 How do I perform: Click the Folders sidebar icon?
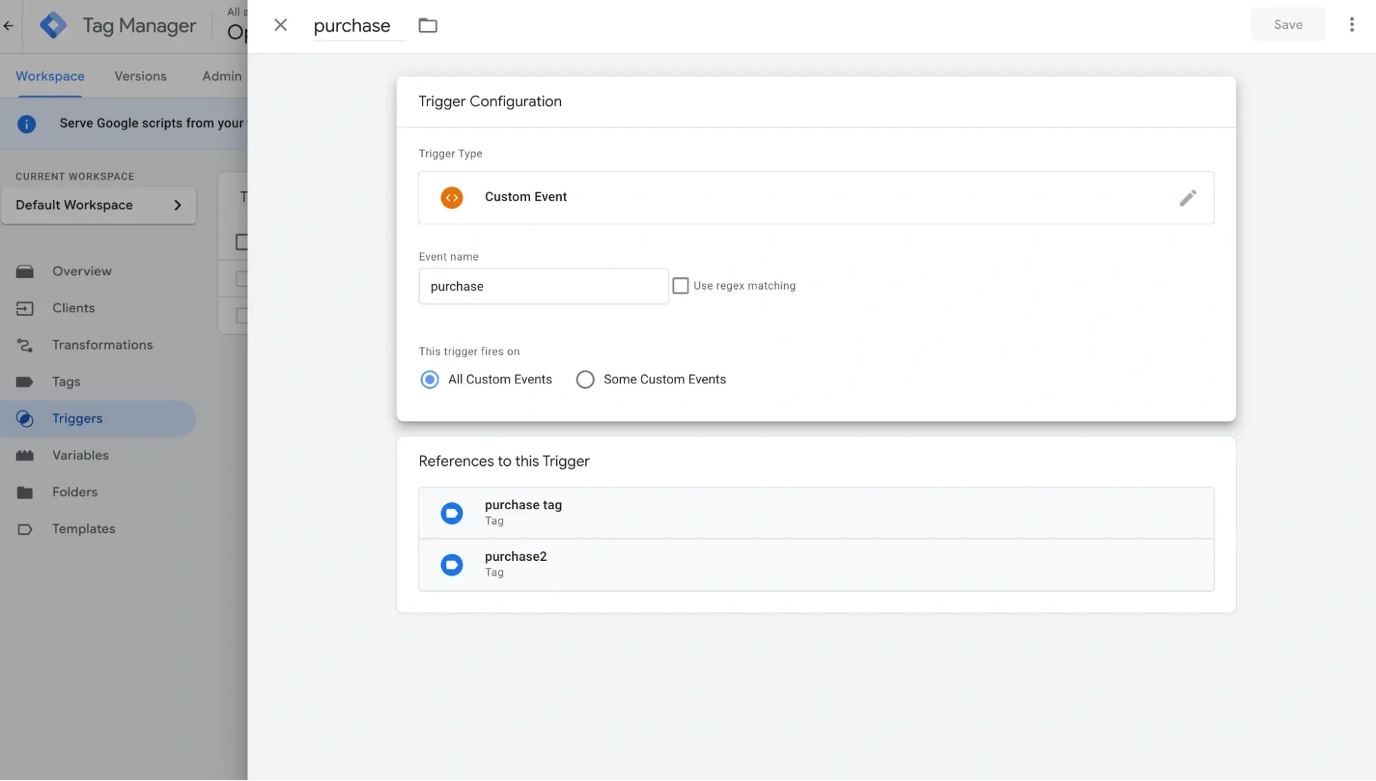click(25, 492)
